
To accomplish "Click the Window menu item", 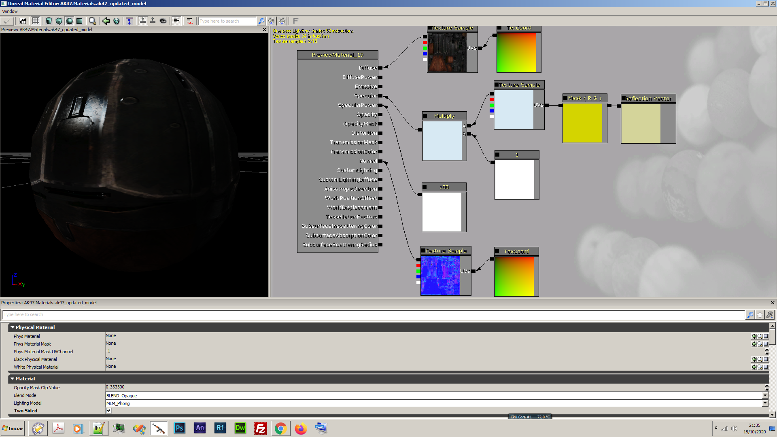I will point(9,11).
